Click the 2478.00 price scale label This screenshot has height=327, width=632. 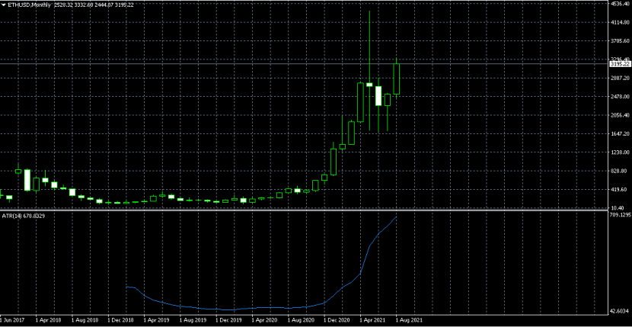pos(621,97)
